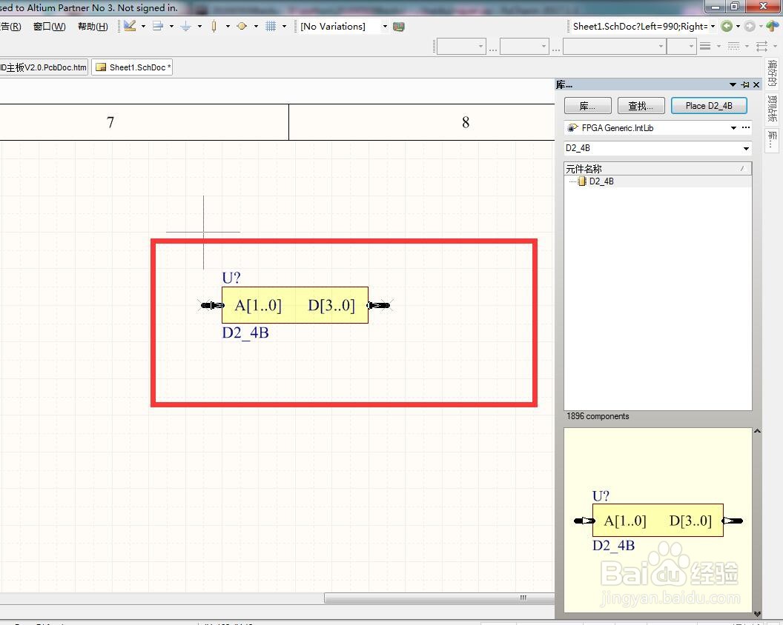The width and height of the screenshot is (783, 625).
Task: Click the preview pane scroll up arrow
Action: [757, 431]
